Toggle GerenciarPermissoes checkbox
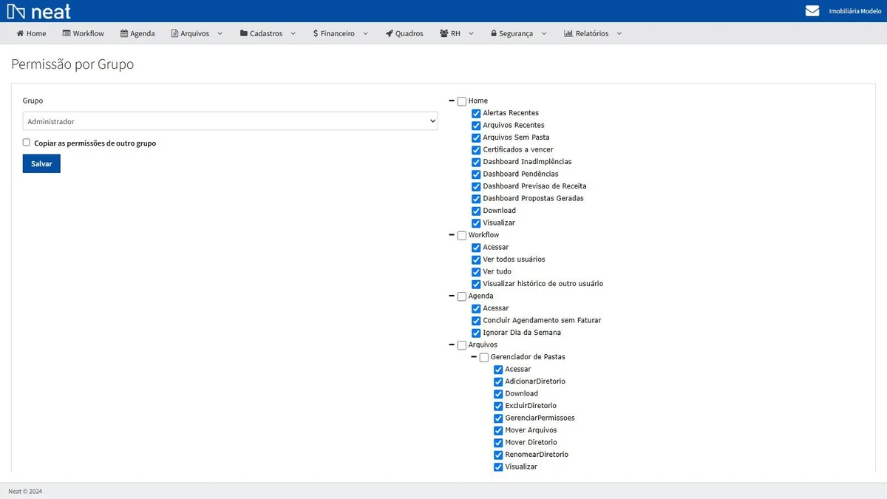 tap(499, 418)
